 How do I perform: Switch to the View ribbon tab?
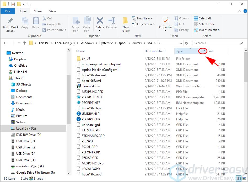pos(52,11)
